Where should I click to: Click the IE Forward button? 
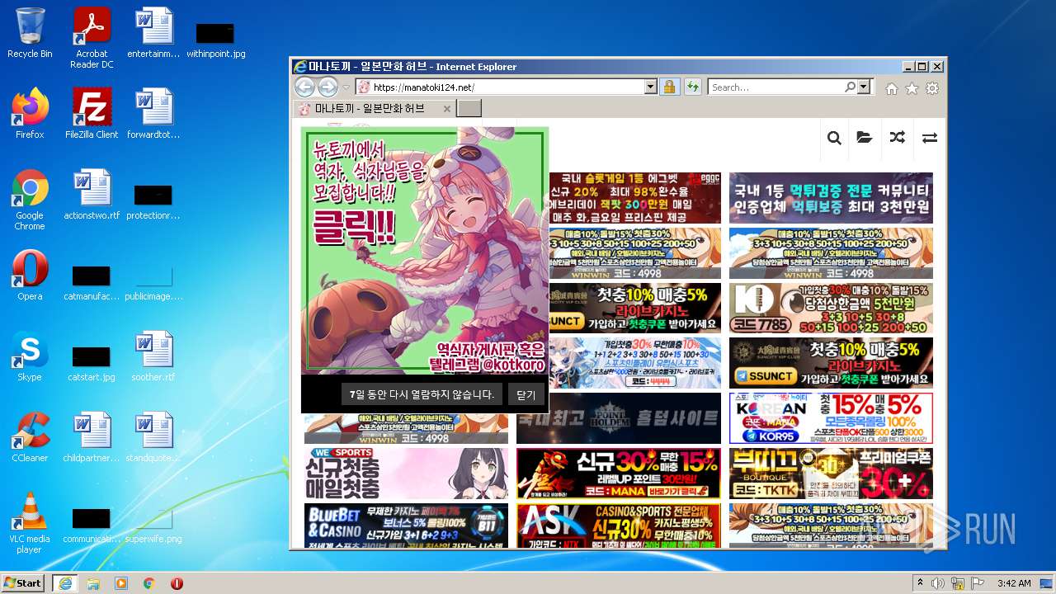[x=328, y=87]
